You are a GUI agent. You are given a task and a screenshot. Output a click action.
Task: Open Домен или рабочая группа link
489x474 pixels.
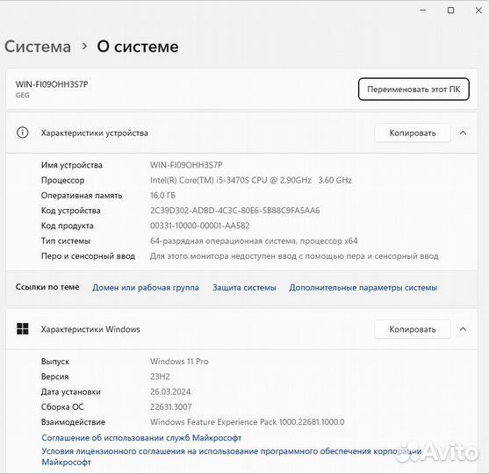point(146,288)
